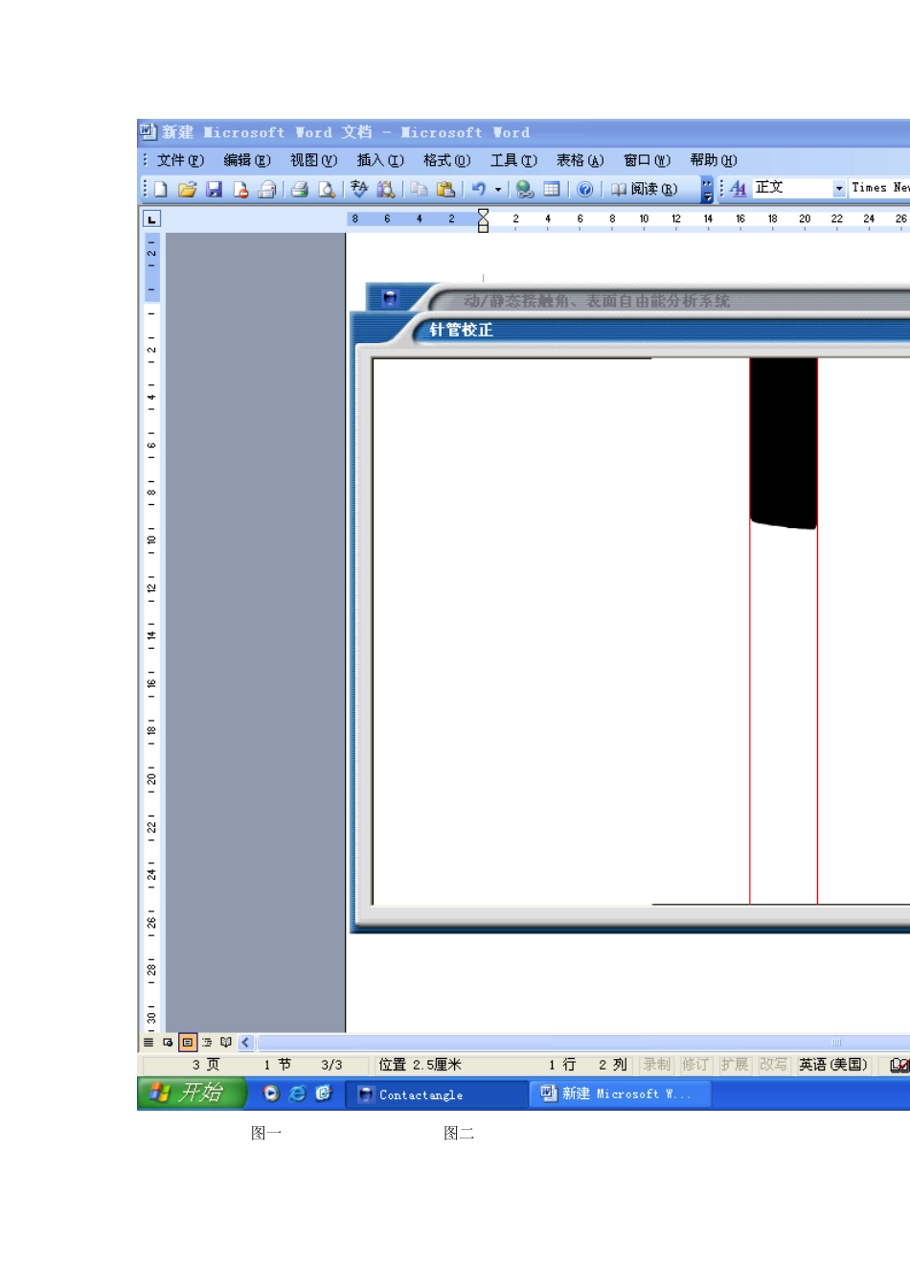910x1288 pixels.
Task: Click the Paste clipboard icon
Action: tap(445, 190)
